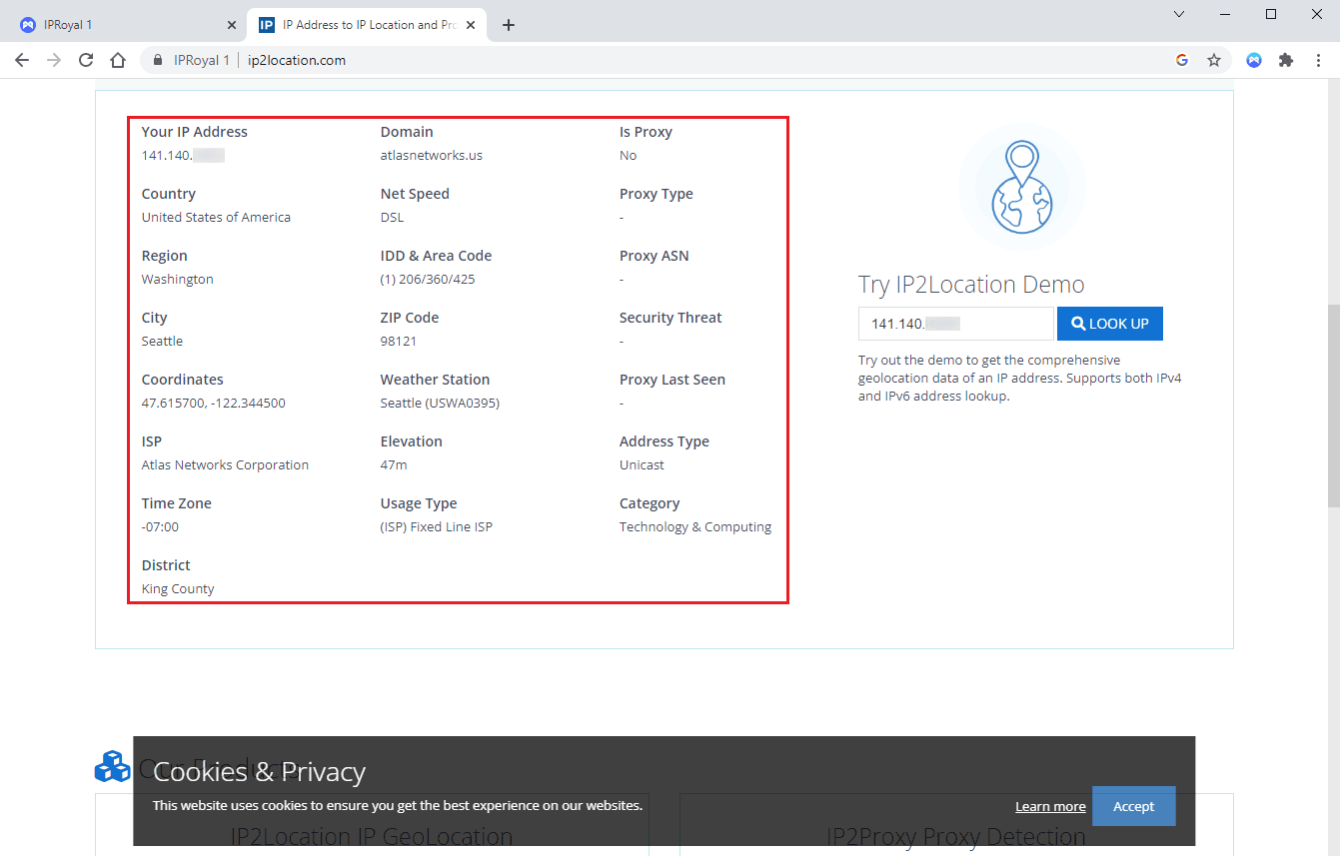The image size is (1340, 856).
Task: Click the ZIP Code value 98121
Action: point(399,342)
